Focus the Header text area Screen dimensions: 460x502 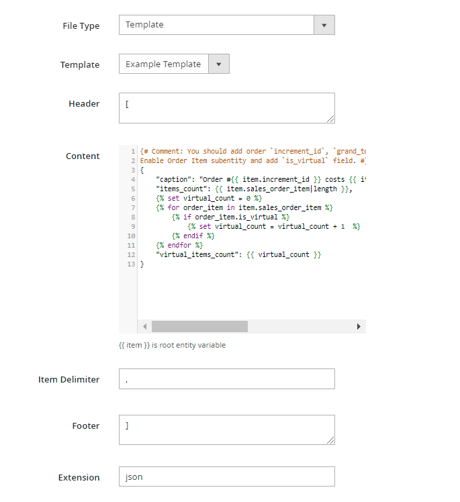226,107
